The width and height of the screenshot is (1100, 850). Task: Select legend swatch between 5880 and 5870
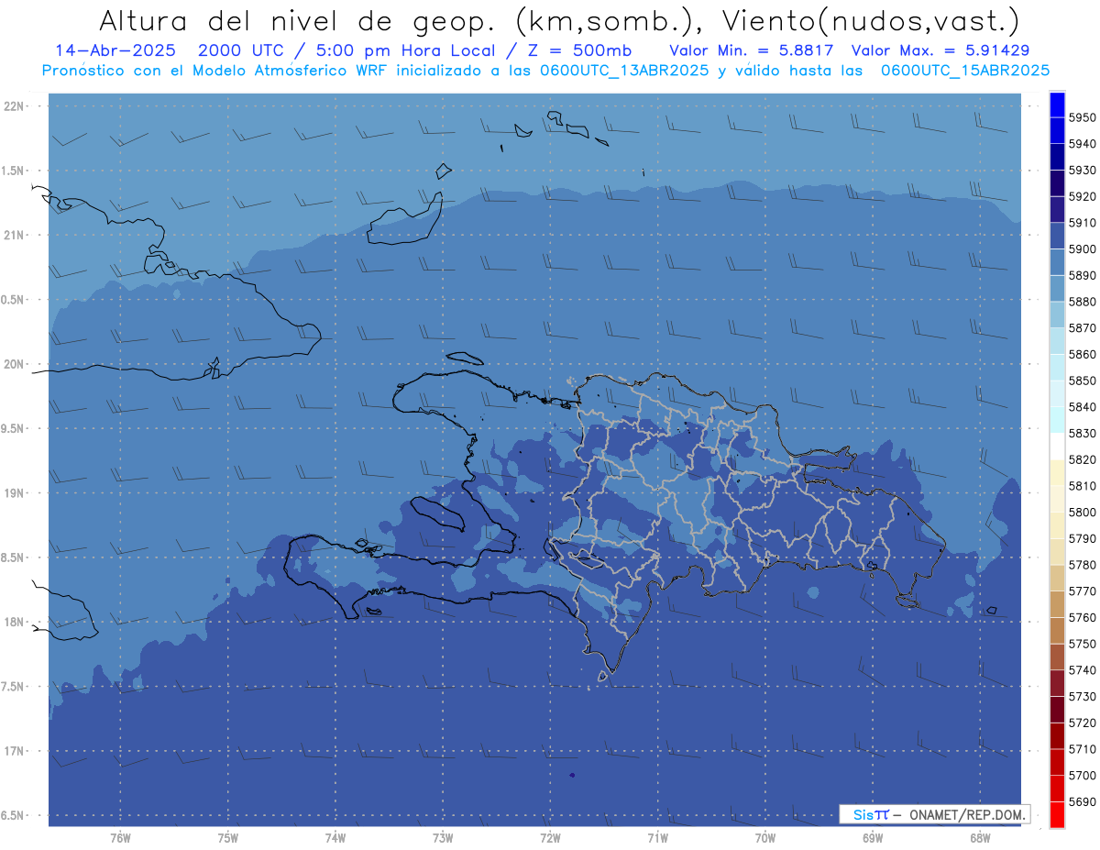pyautogui.click(x=1057, y=315)
